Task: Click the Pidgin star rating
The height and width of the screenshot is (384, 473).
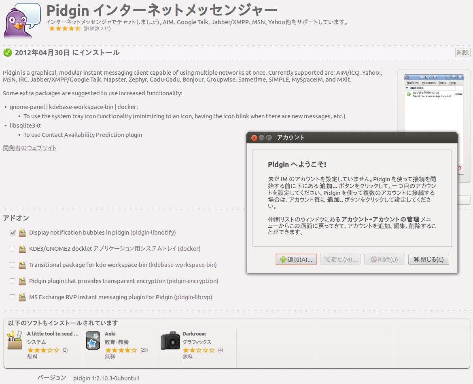Action: tap(65, 29)
